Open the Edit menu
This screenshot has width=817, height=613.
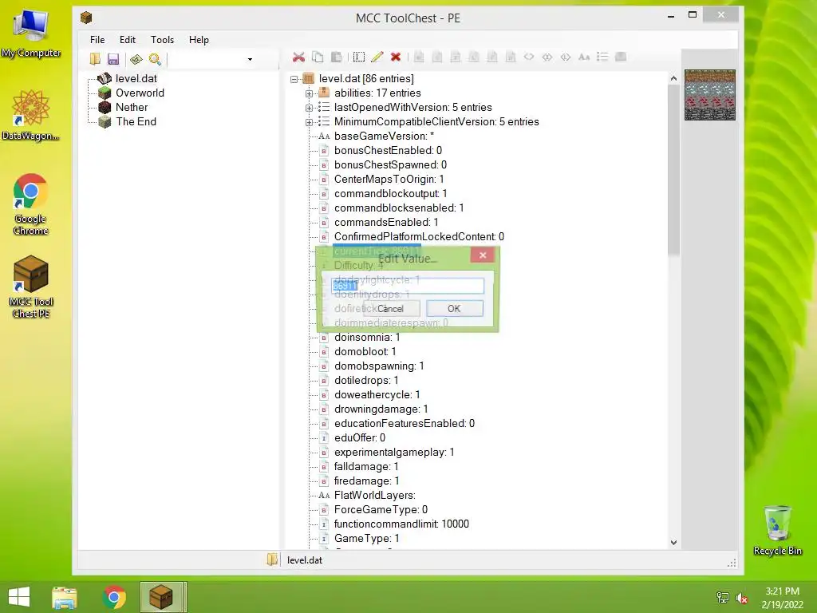pyautogui.click(x=127, y=40)
